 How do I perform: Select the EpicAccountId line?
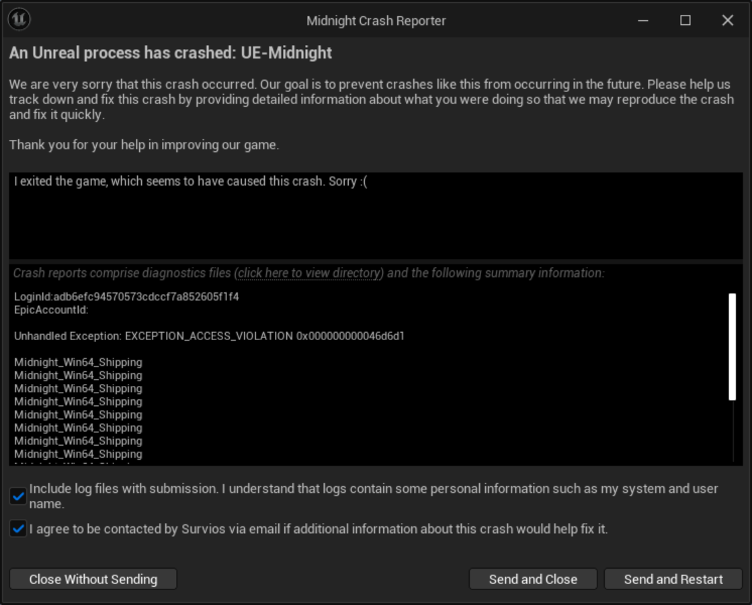pyautogui.click(x=51, y=309)
